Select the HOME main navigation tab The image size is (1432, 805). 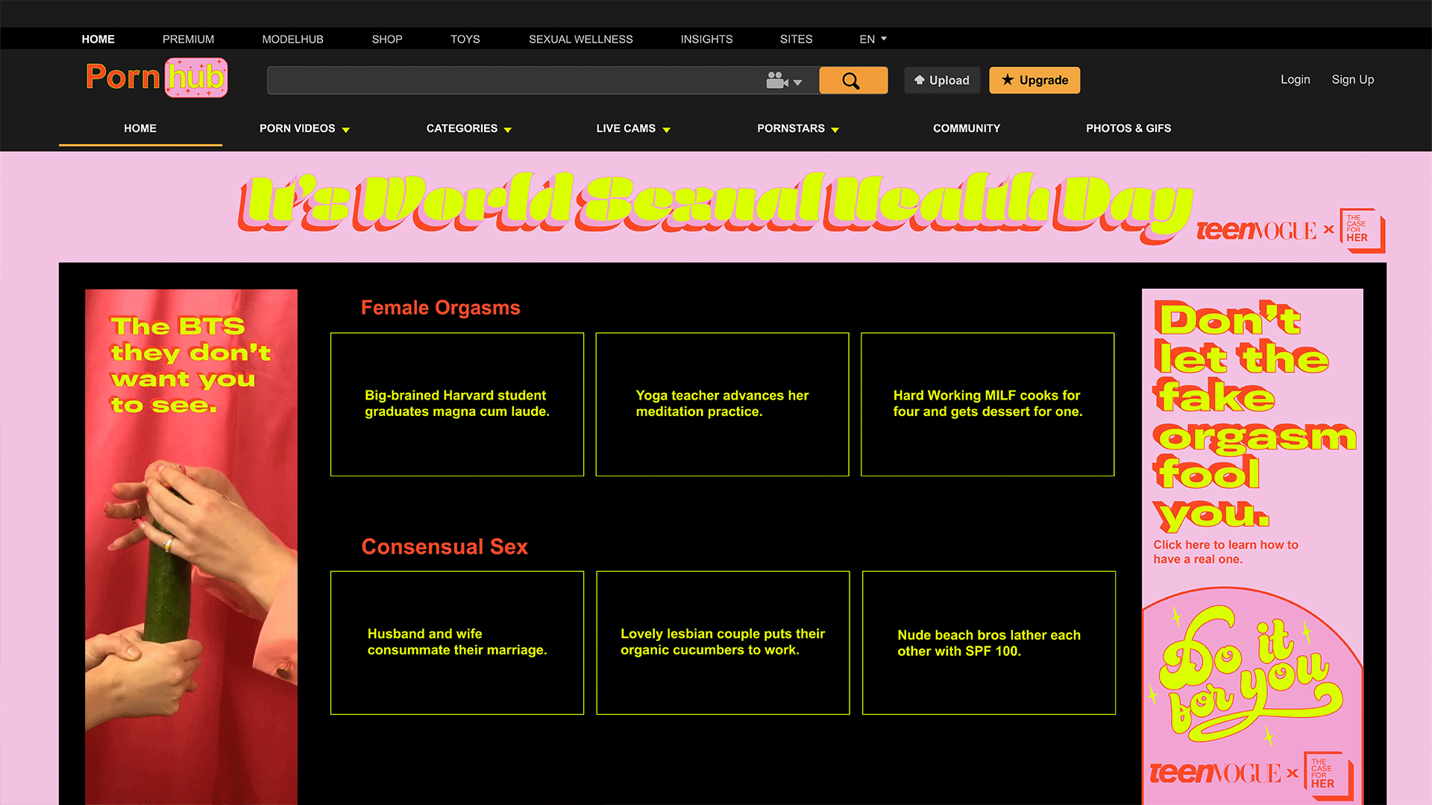pos(140,128)
